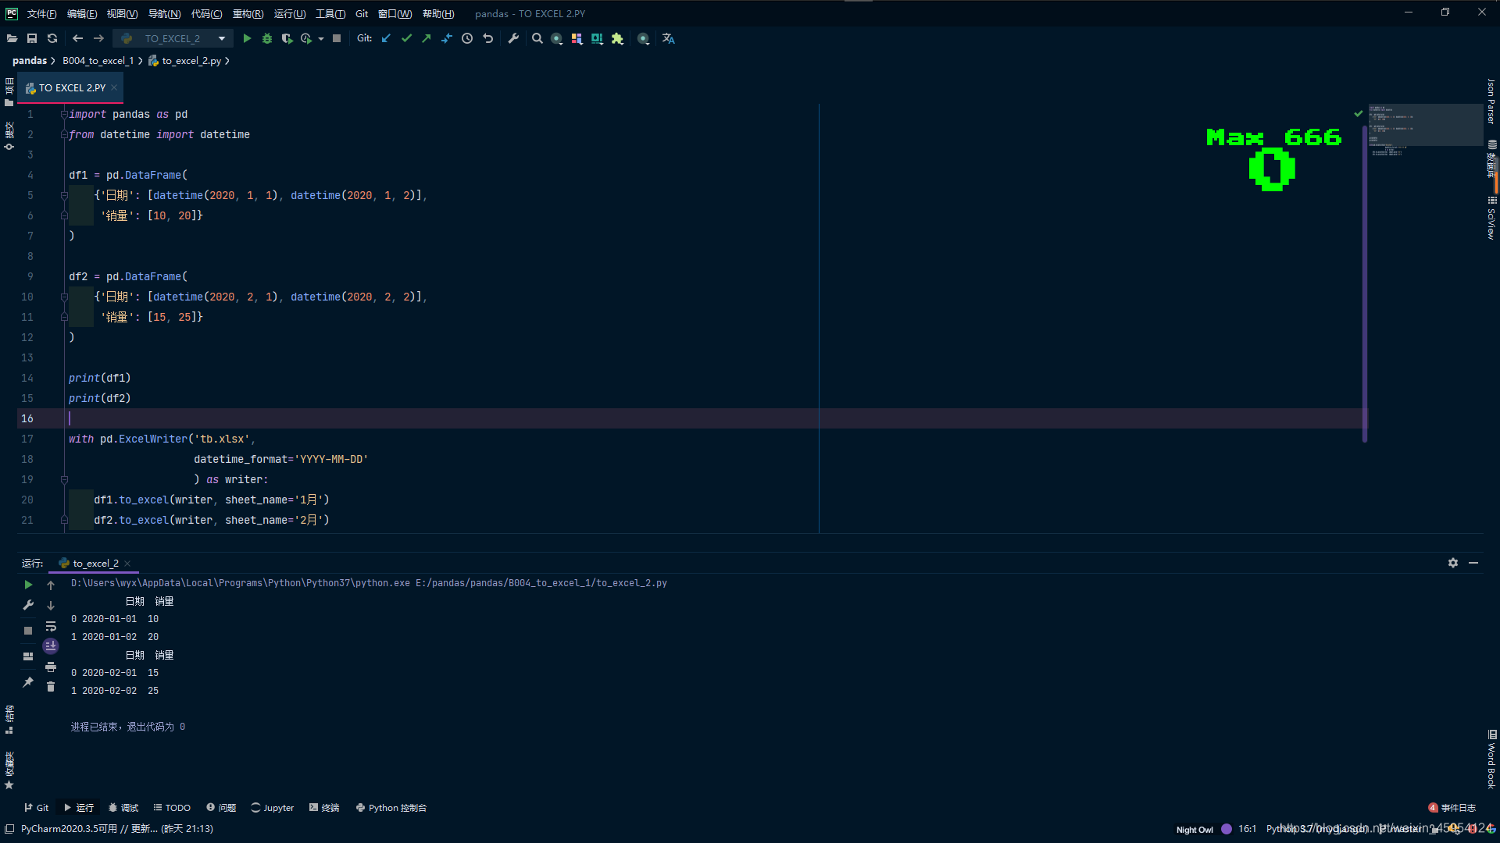The width and height of the screenshot is (1500, 843).
Task: Open the Git menu in the menu bar
Action: [362, 14]
